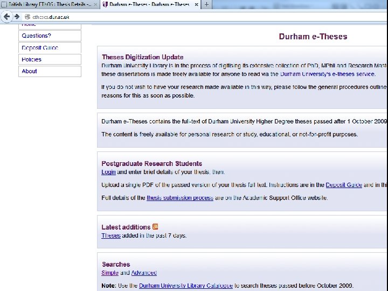Viewport: 388px width, 291px height.
Task: Close the Durham e-Theses tab
Action: (196, 4)
